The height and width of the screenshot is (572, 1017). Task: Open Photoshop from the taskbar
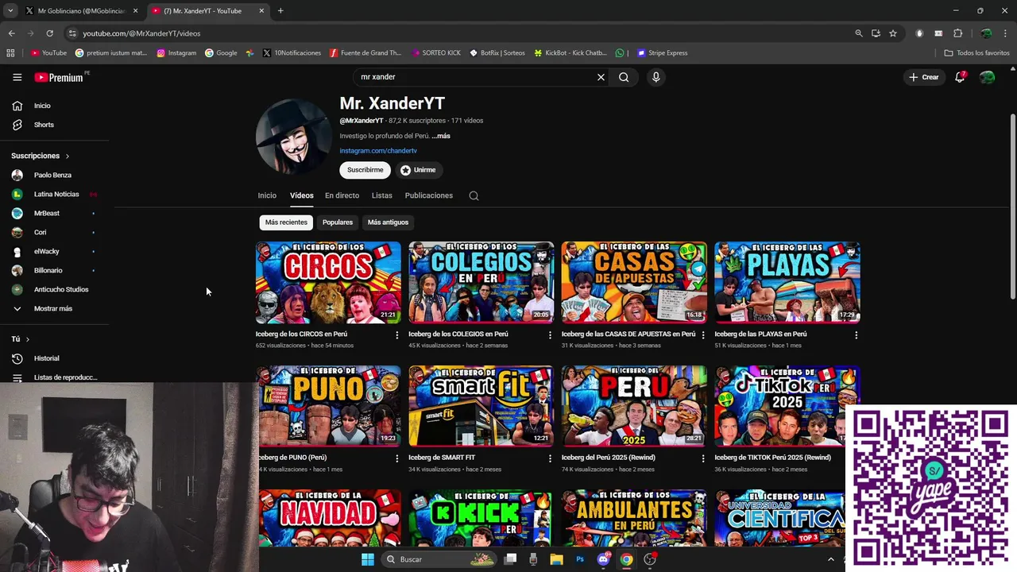(580, 559)
